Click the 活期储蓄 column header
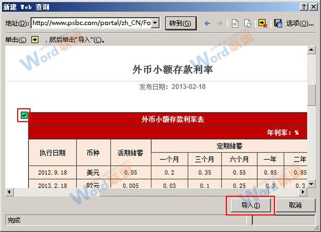This screenshot has height=232, width=321. (x=131, y=153)
